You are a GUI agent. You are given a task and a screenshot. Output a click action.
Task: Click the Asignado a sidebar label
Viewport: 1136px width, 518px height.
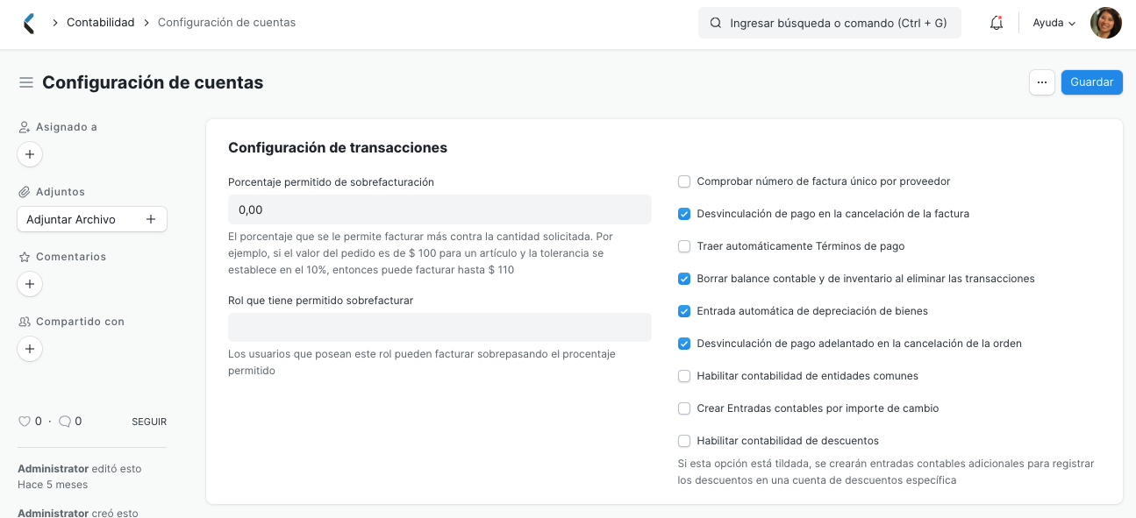pos(67,127)
